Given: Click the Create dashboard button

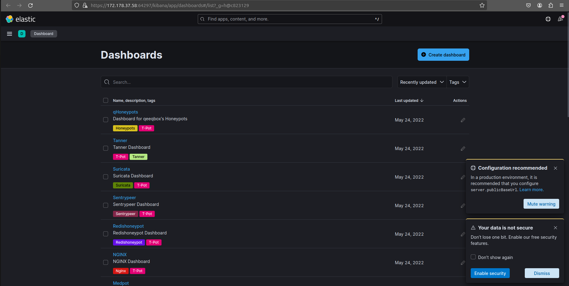Looking at the screenshot, I should [x=443, y=55].
